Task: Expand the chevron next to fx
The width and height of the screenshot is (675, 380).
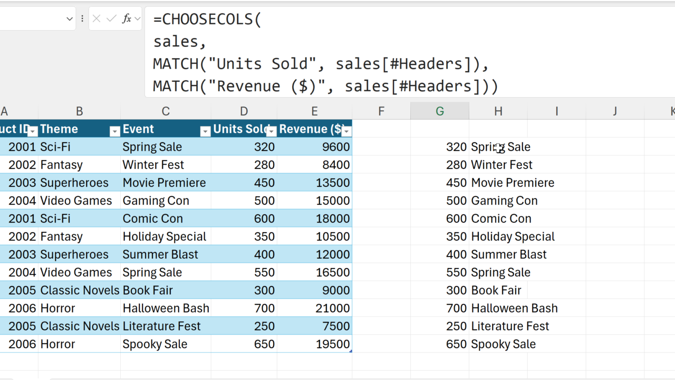Action: (x=138, y=19)
